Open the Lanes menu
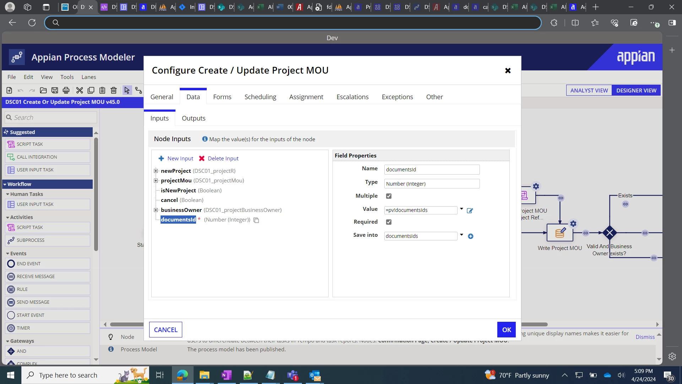The width and height of the screenshot is (682, 384). point(89,77)
